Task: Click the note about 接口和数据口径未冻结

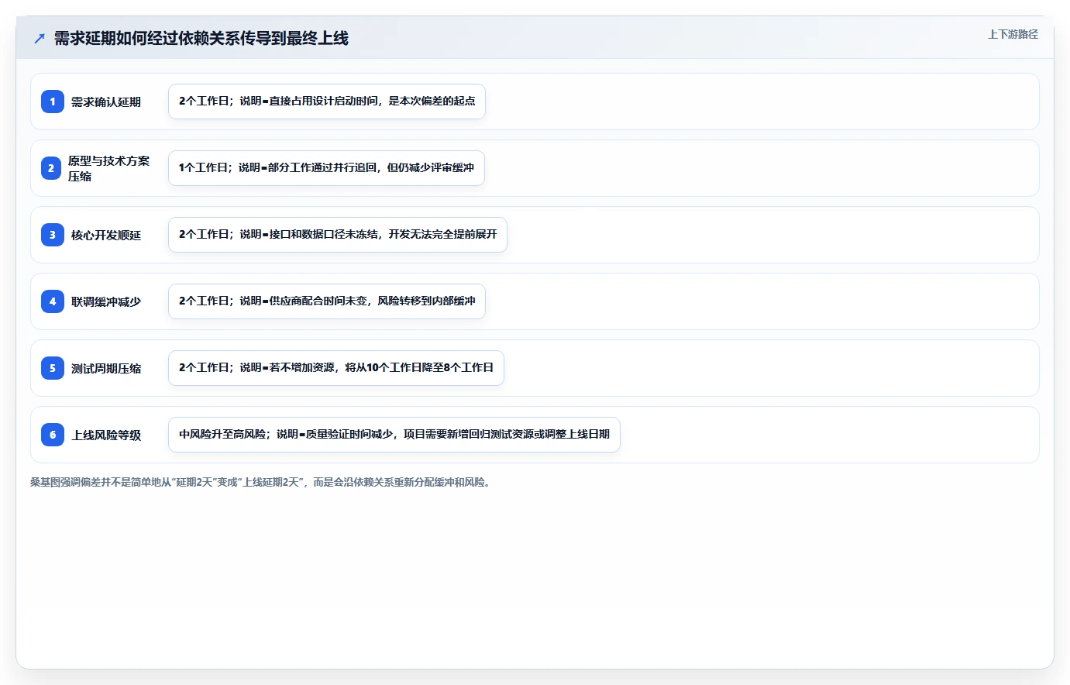Action: [338, 235]
